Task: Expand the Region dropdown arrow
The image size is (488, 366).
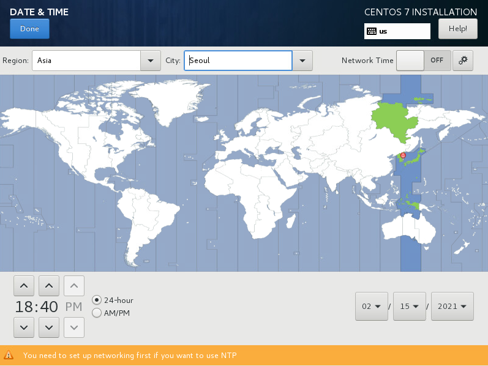Action: coord(151,61)
